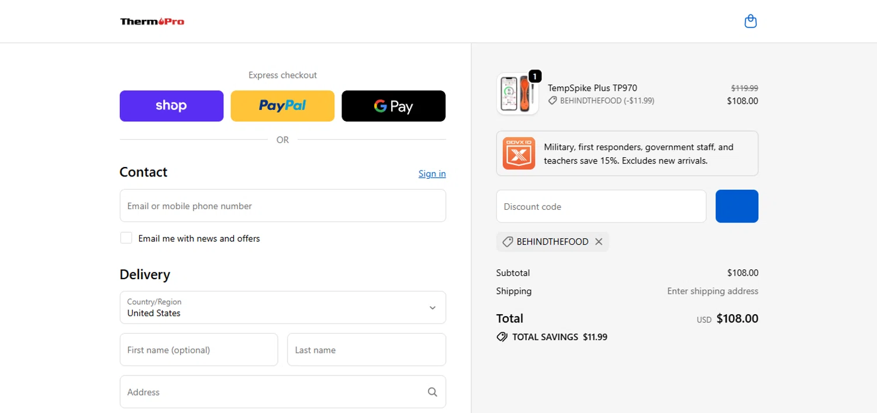Click the USD $108.00 total amount
877x413 pixels.
[727, 319]
